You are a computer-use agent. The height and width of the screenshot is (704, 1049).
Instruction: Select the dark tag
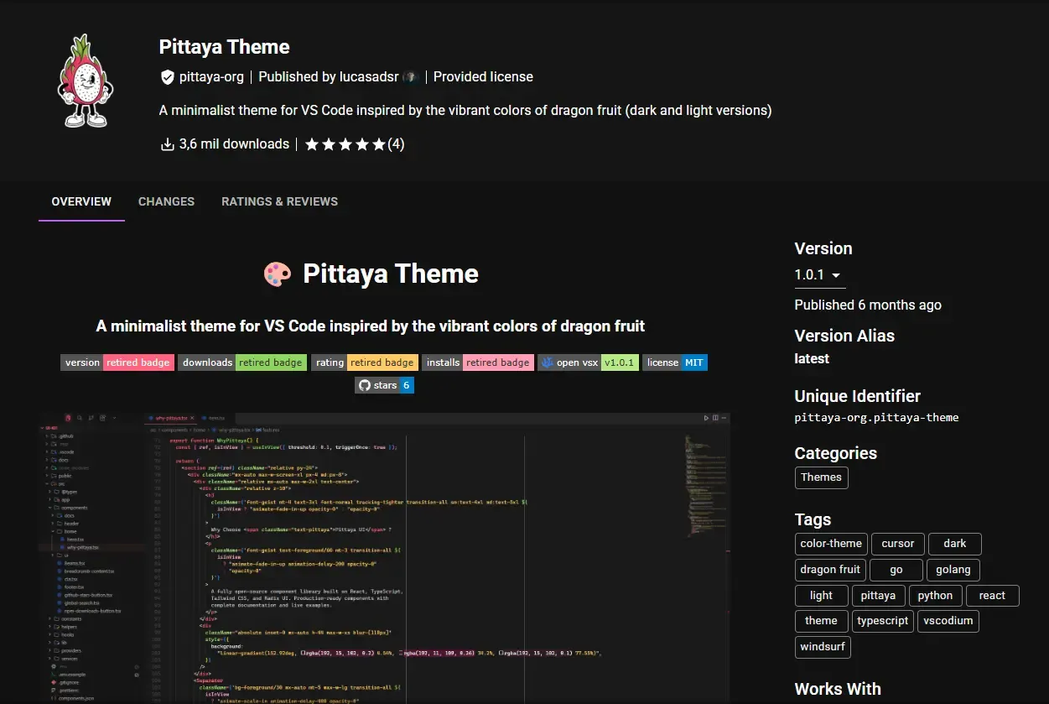click(x=955, y=544)
